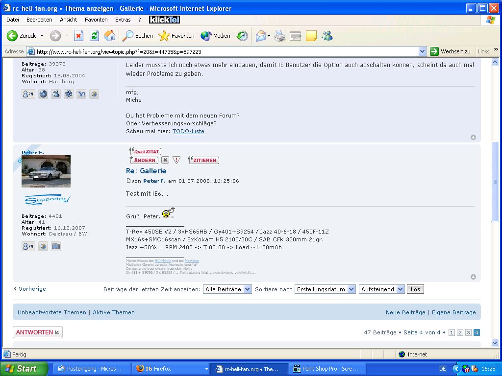The width and height of the screenshot is (502, 376).
Task: Send PN to the Hamburg user
Action: click(x=28, y=94)
